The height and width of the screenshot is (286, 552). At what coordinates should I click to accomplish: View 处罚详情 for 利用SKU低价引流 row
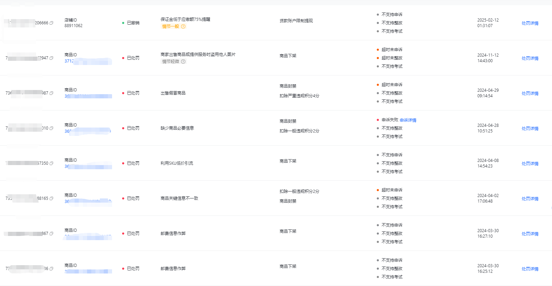[x=530, y=164]
